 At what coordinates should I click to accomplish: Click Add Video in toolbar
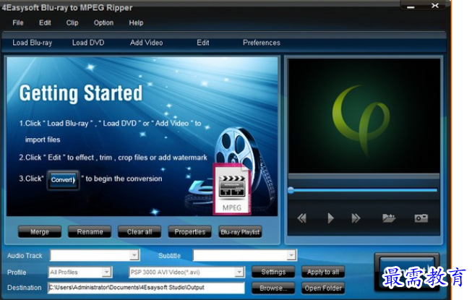(x=146, y=43)
